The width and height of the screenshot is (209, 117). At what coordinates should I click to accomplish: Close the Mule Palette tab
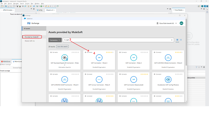coord(183,10)
